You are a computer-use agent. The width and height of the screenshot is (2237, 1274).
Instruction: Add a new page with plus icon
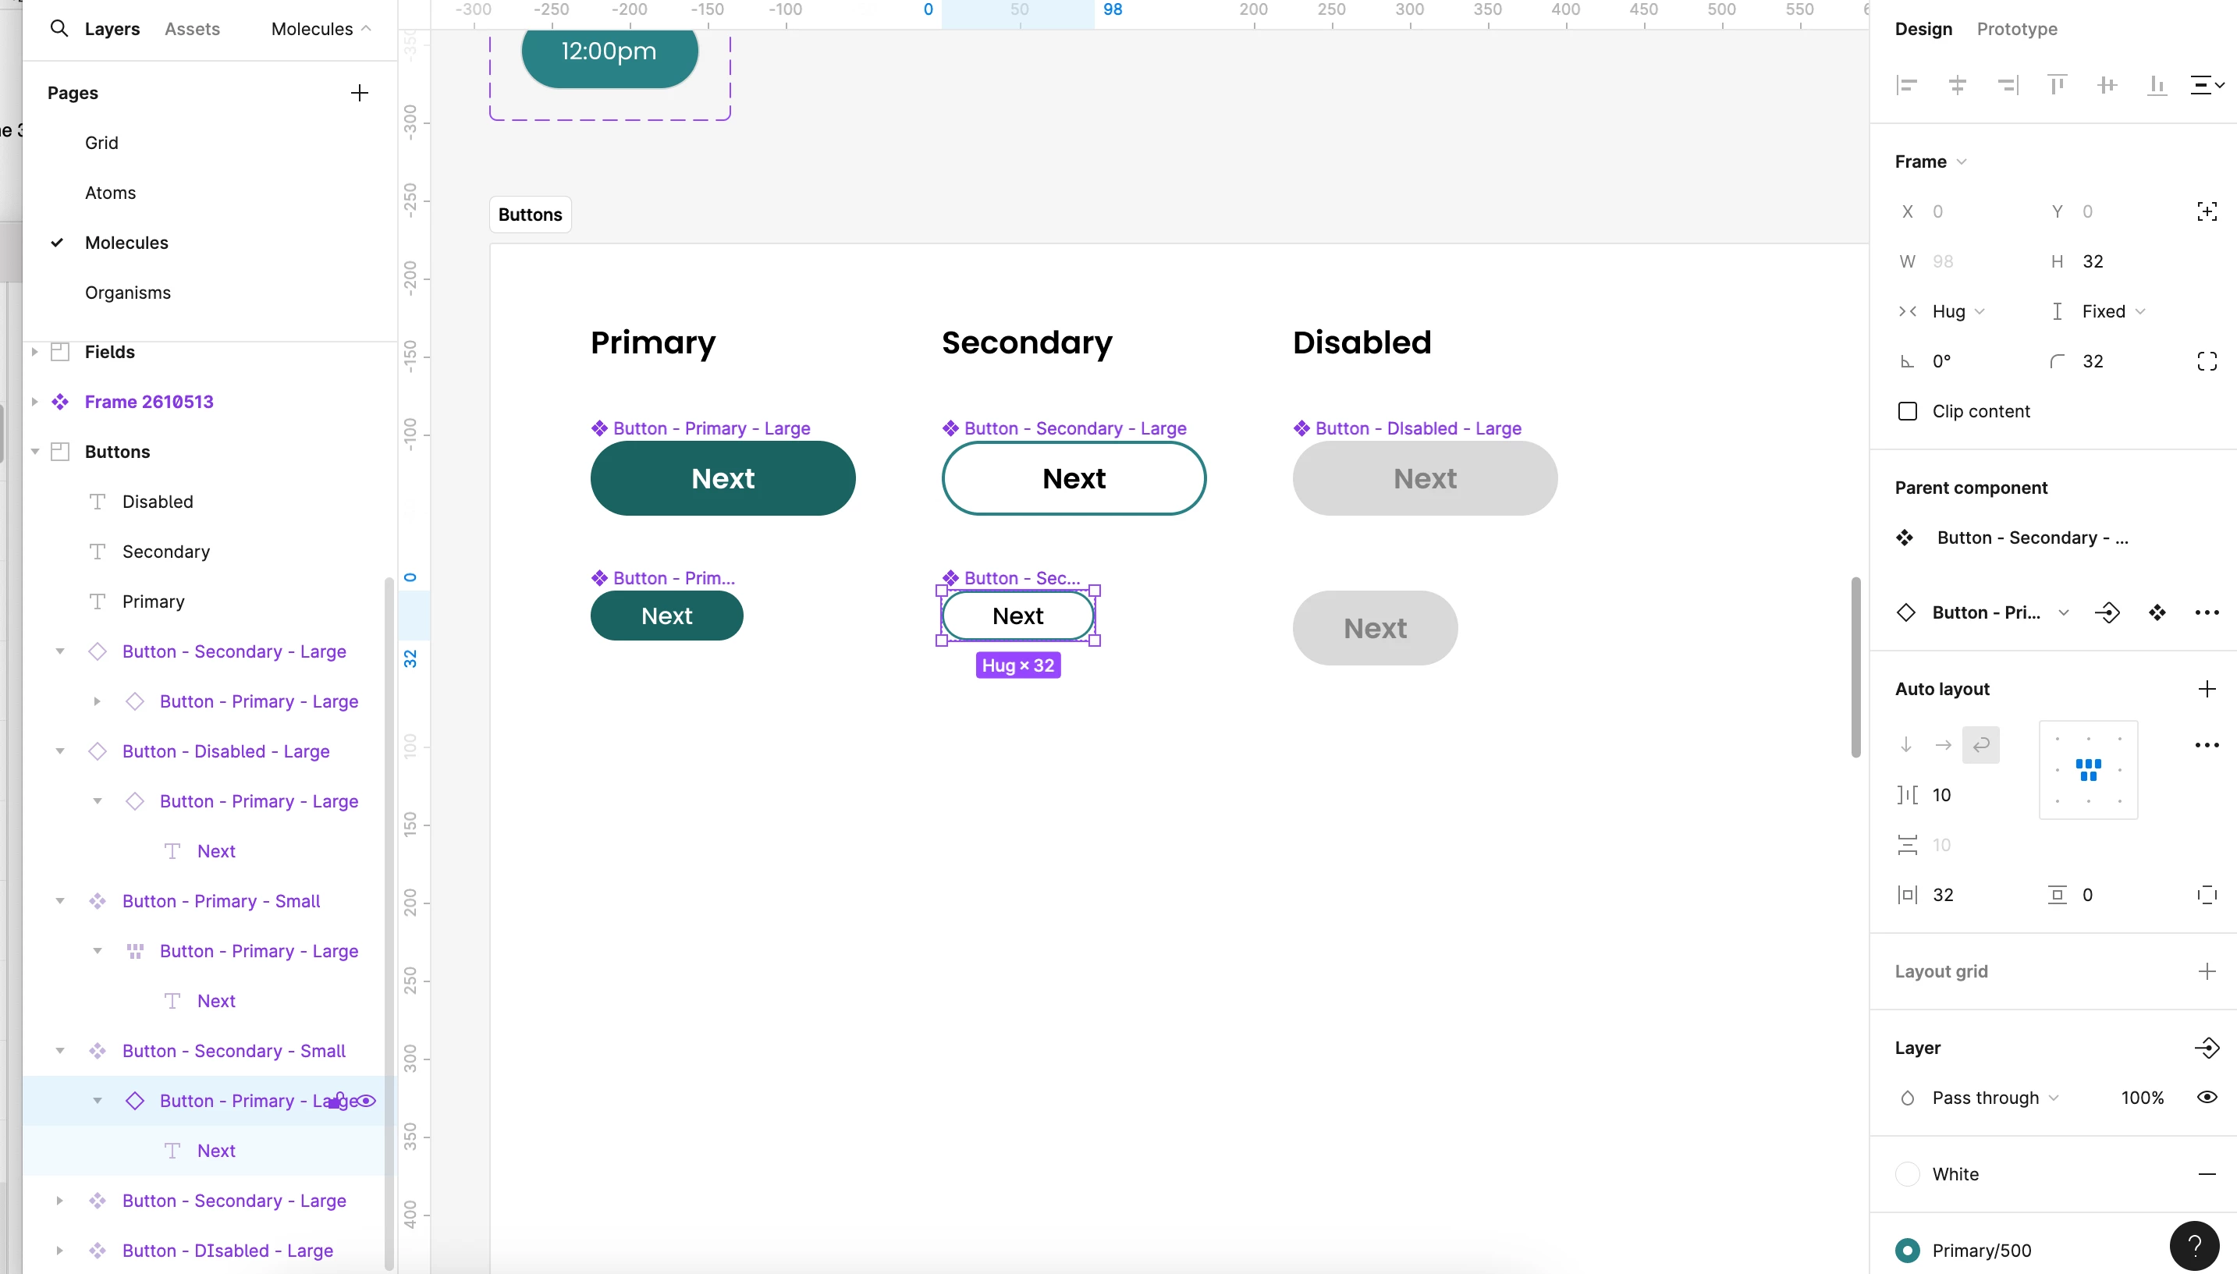(x=360, y=93)
